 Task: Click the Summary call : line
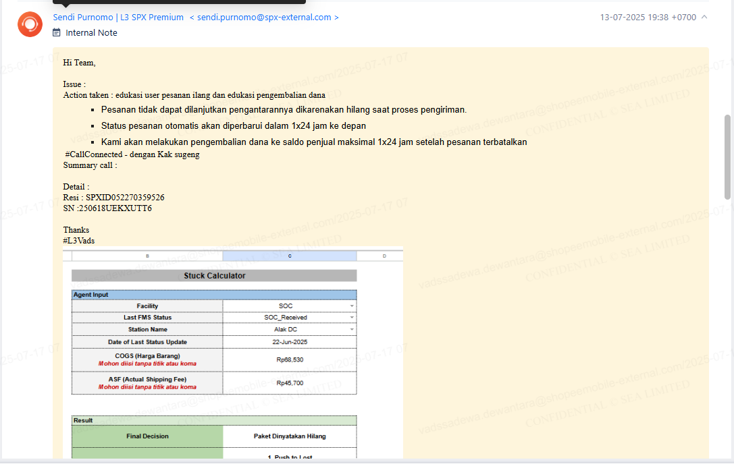[90, 165]
